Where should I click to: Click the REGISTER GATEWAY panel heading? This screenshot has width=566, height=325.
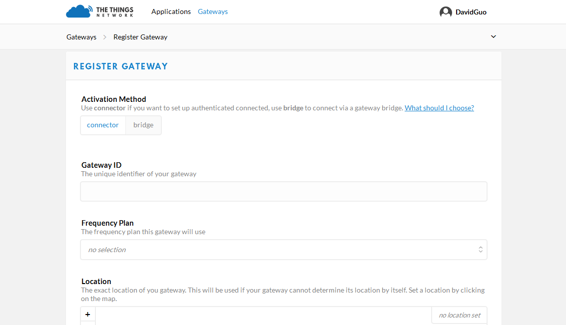click(x=120, y=66)
